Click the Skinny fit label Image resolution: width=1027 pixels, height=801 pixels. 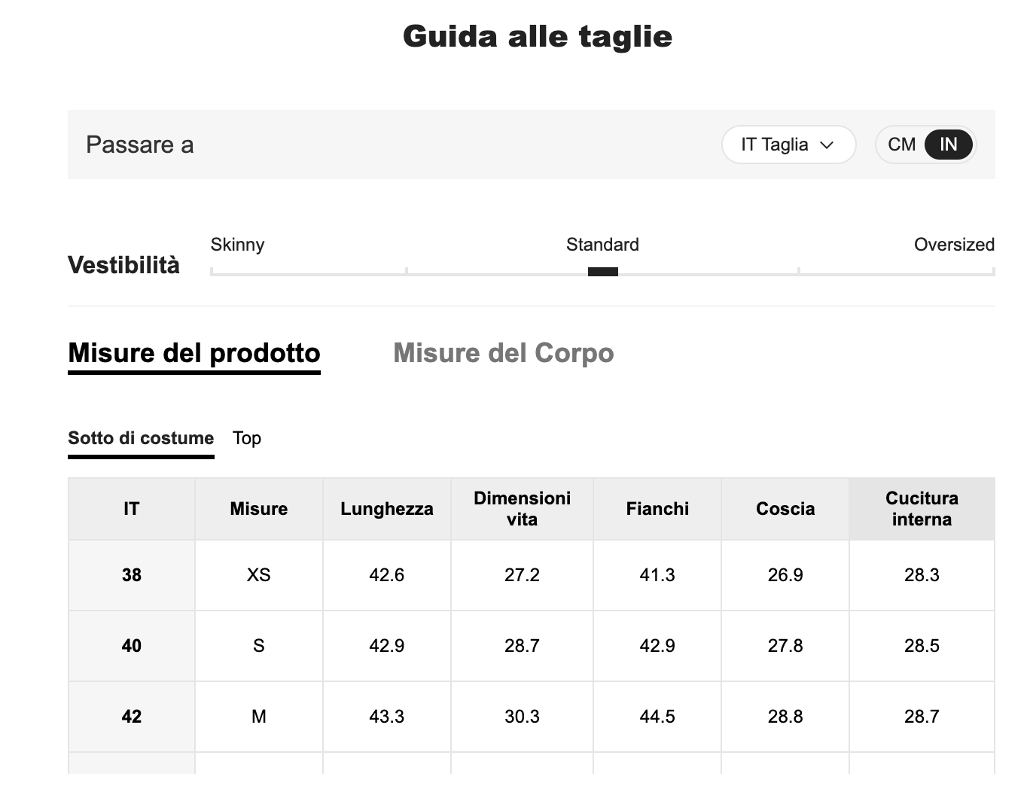237,245
